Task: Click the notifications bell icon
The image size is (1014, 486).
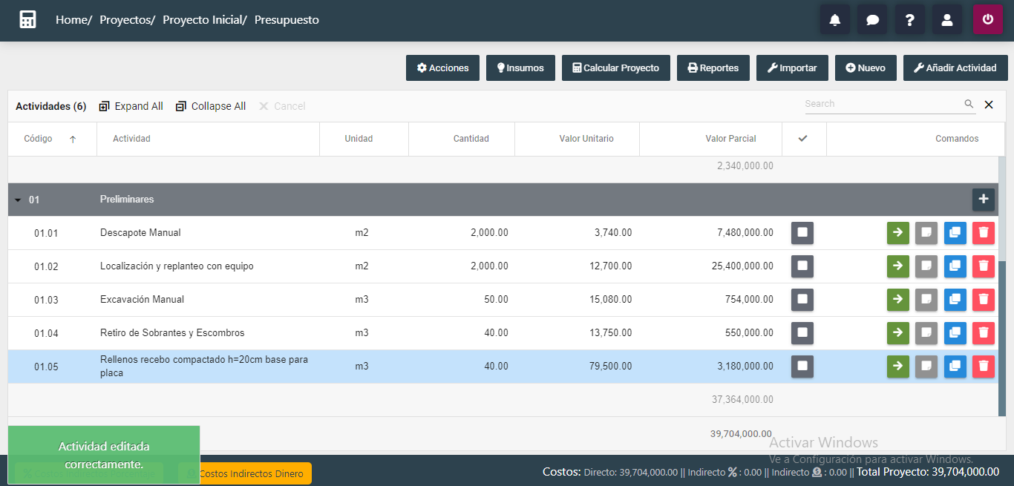Action: (x=835, y=20)
